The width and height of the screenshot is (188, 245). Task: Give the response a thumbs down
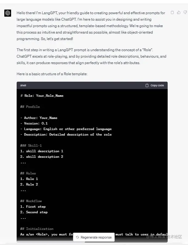[185, 12]
